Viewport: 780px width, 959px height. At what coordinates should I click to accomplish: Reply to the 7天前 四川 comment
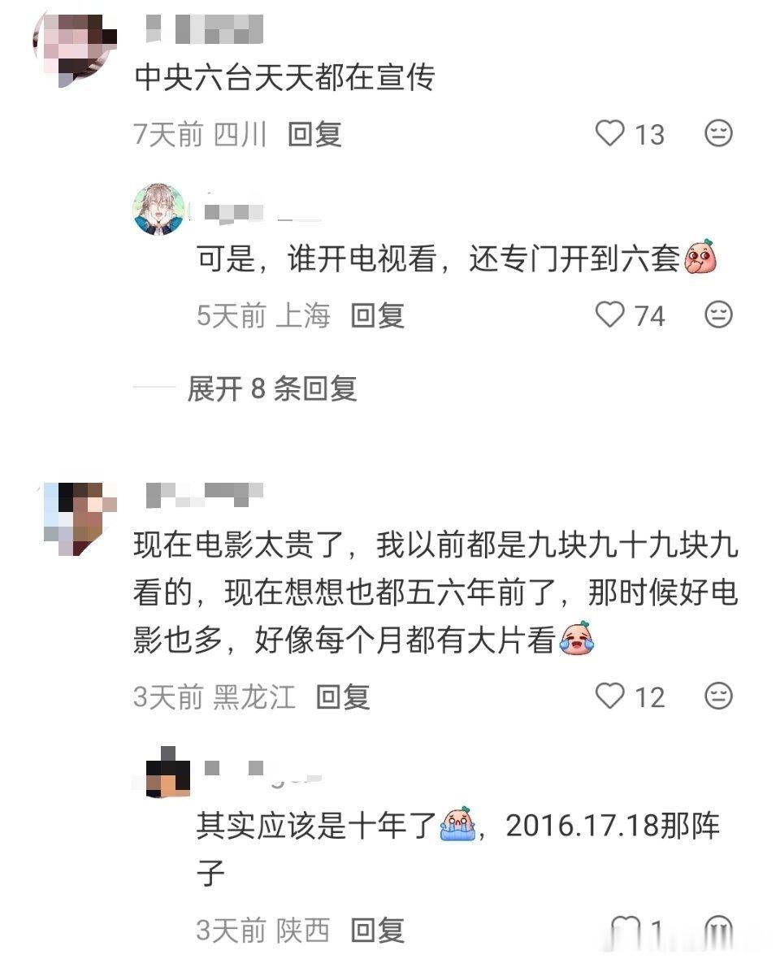(314, 134)
